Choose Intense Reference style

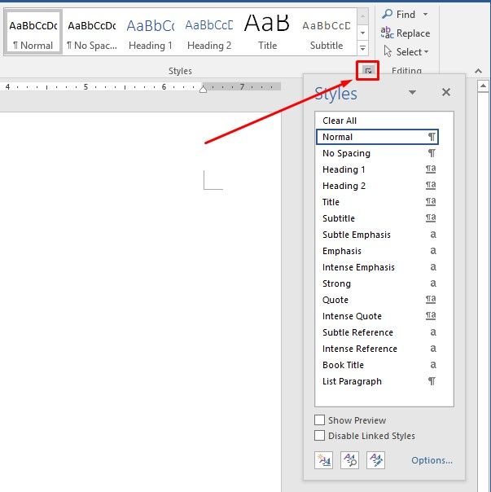pyautogui.click(x=377, y=349)
